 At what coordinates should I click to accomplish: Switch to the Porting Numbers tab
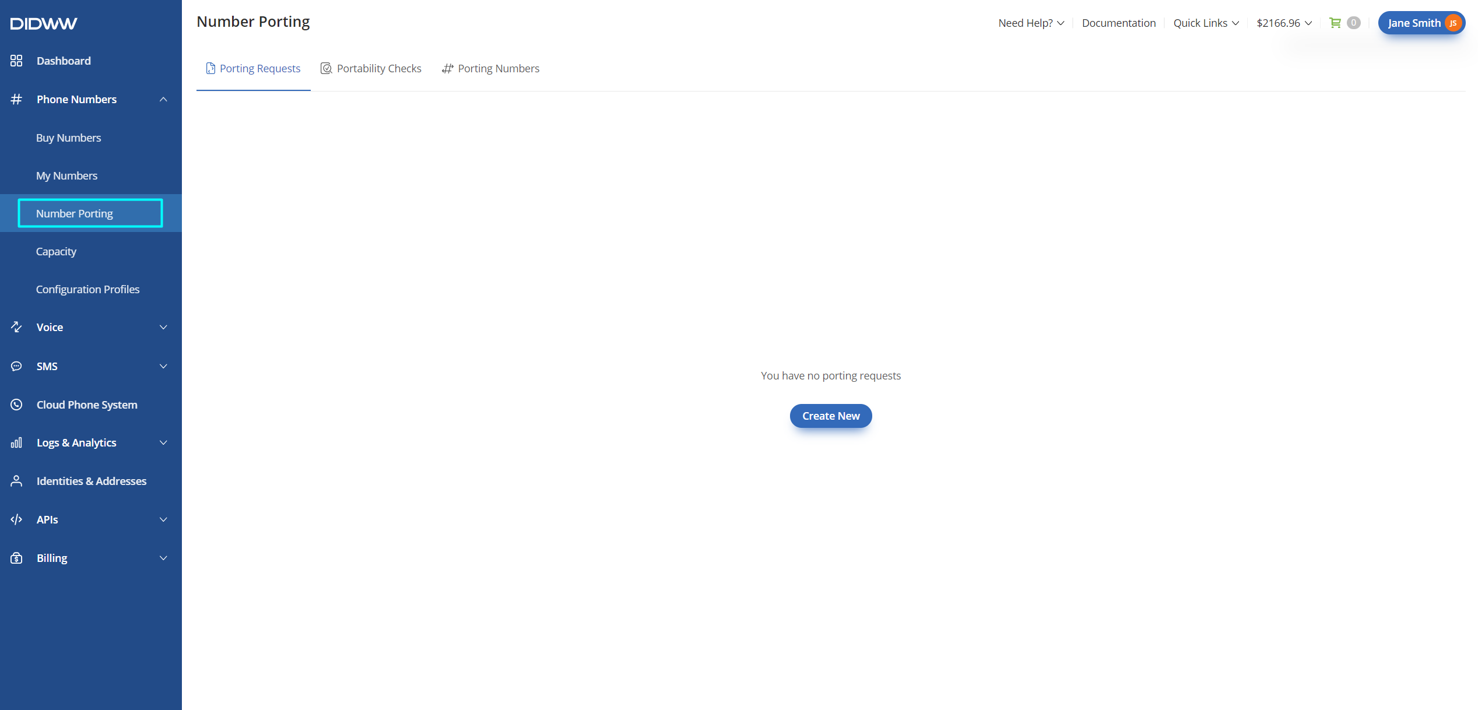490,68
